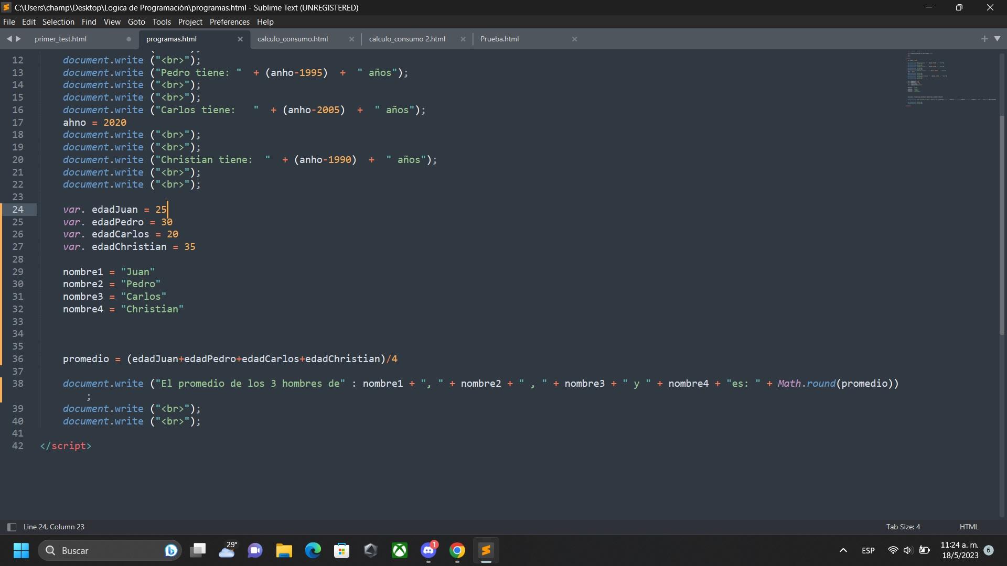This screenshot has height=566, width=1007.
Task: Open the tab list dropdown arrow
Action: tap(997, 39)
